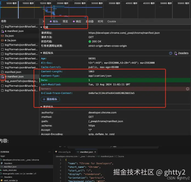
Task: Open cast_sender.js in explorer
Action: coord(11,181)
